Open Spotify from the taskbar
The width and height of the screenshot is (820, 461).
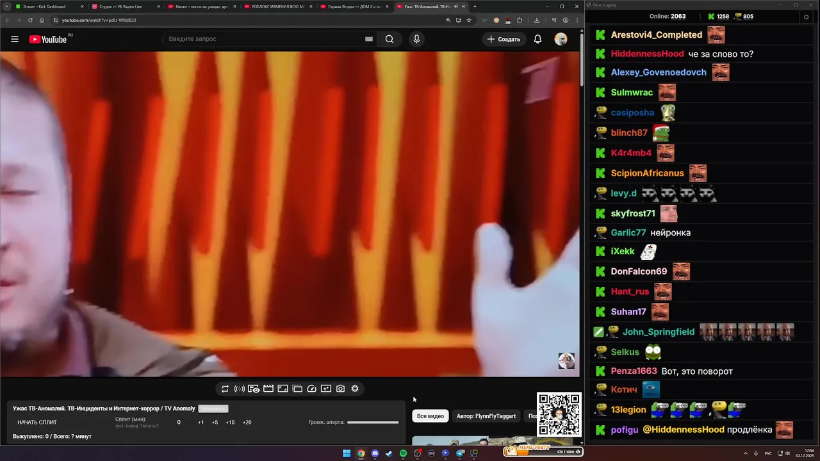click(403, 453)
